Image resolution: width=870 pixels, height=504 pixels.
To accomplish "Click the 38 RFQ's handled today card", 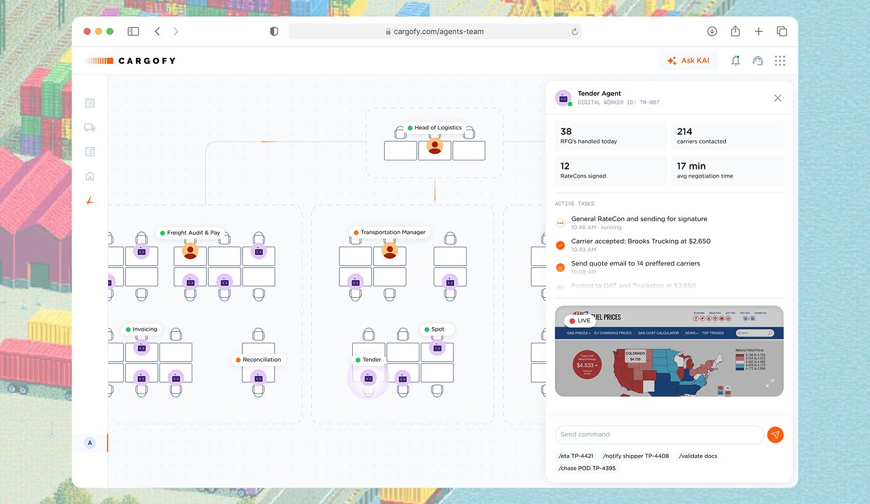I will 610,136.
